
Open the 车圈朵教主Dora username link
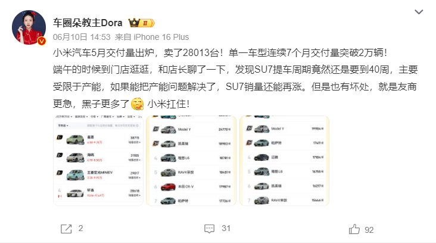pyautogui.click(x=88, y=23)
